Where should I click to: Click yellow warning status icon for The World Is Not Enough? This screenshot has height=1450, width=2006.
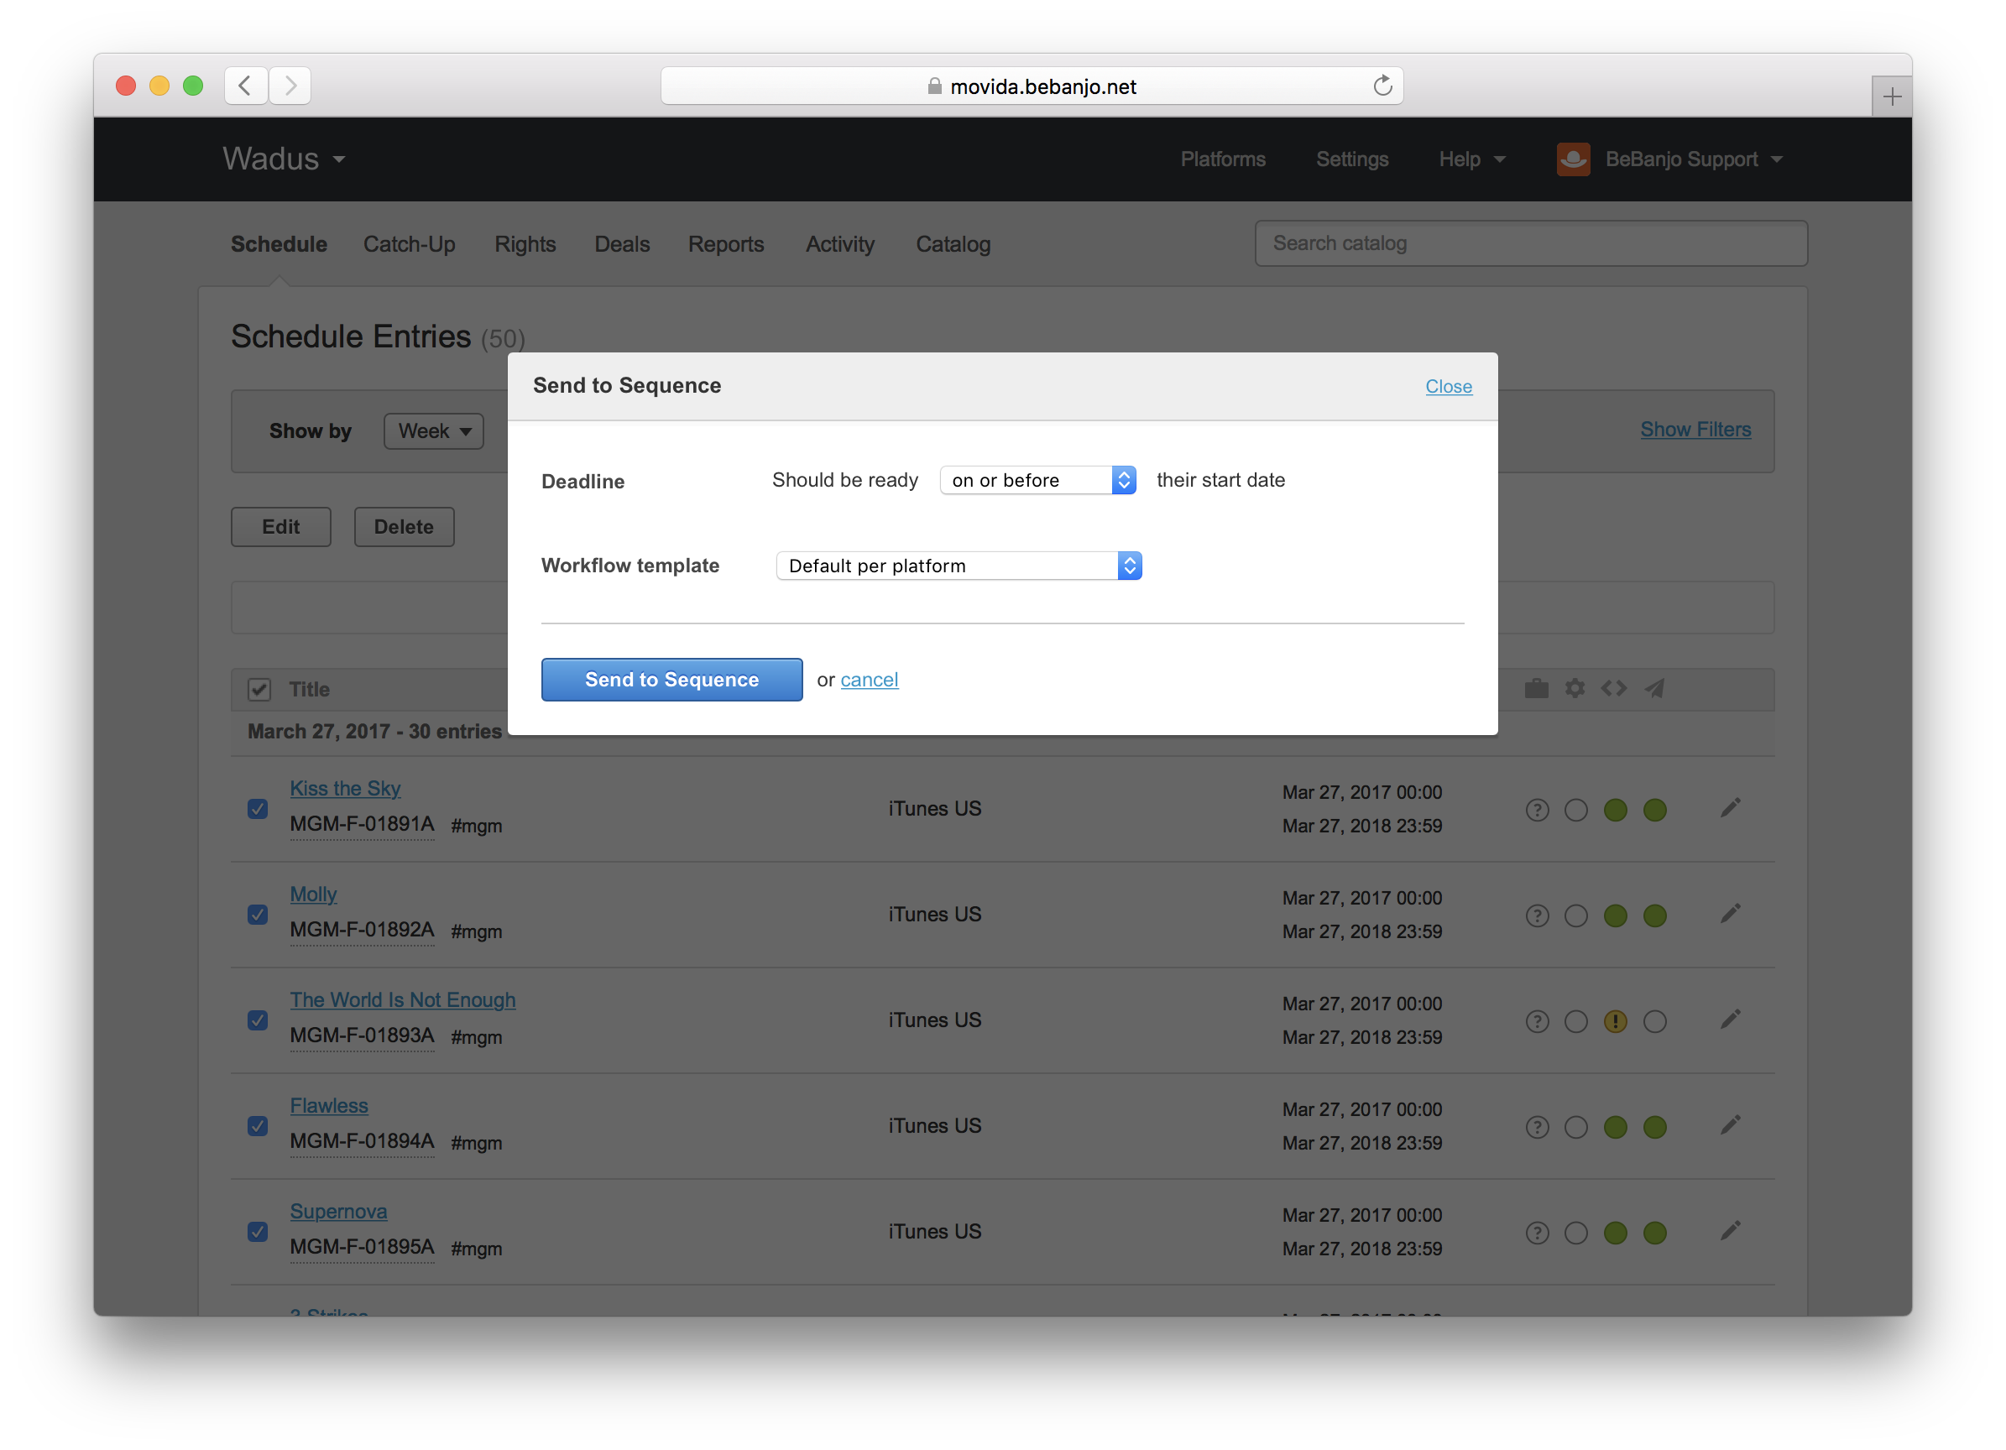[x=1615, y=1022]
